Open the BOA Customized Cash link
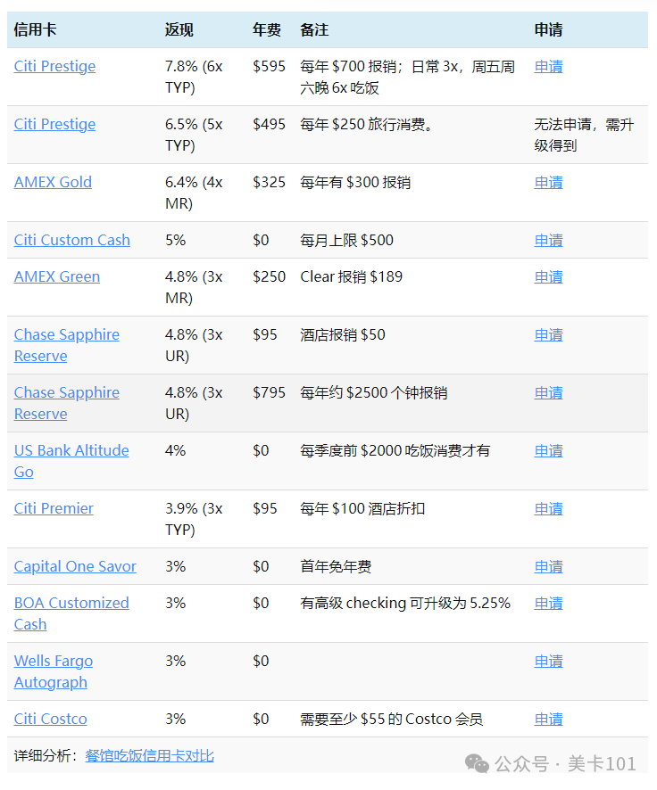Image resolution: width=657 pixels, height=790 pixels. pyautogui.click(x=71, y=613)
